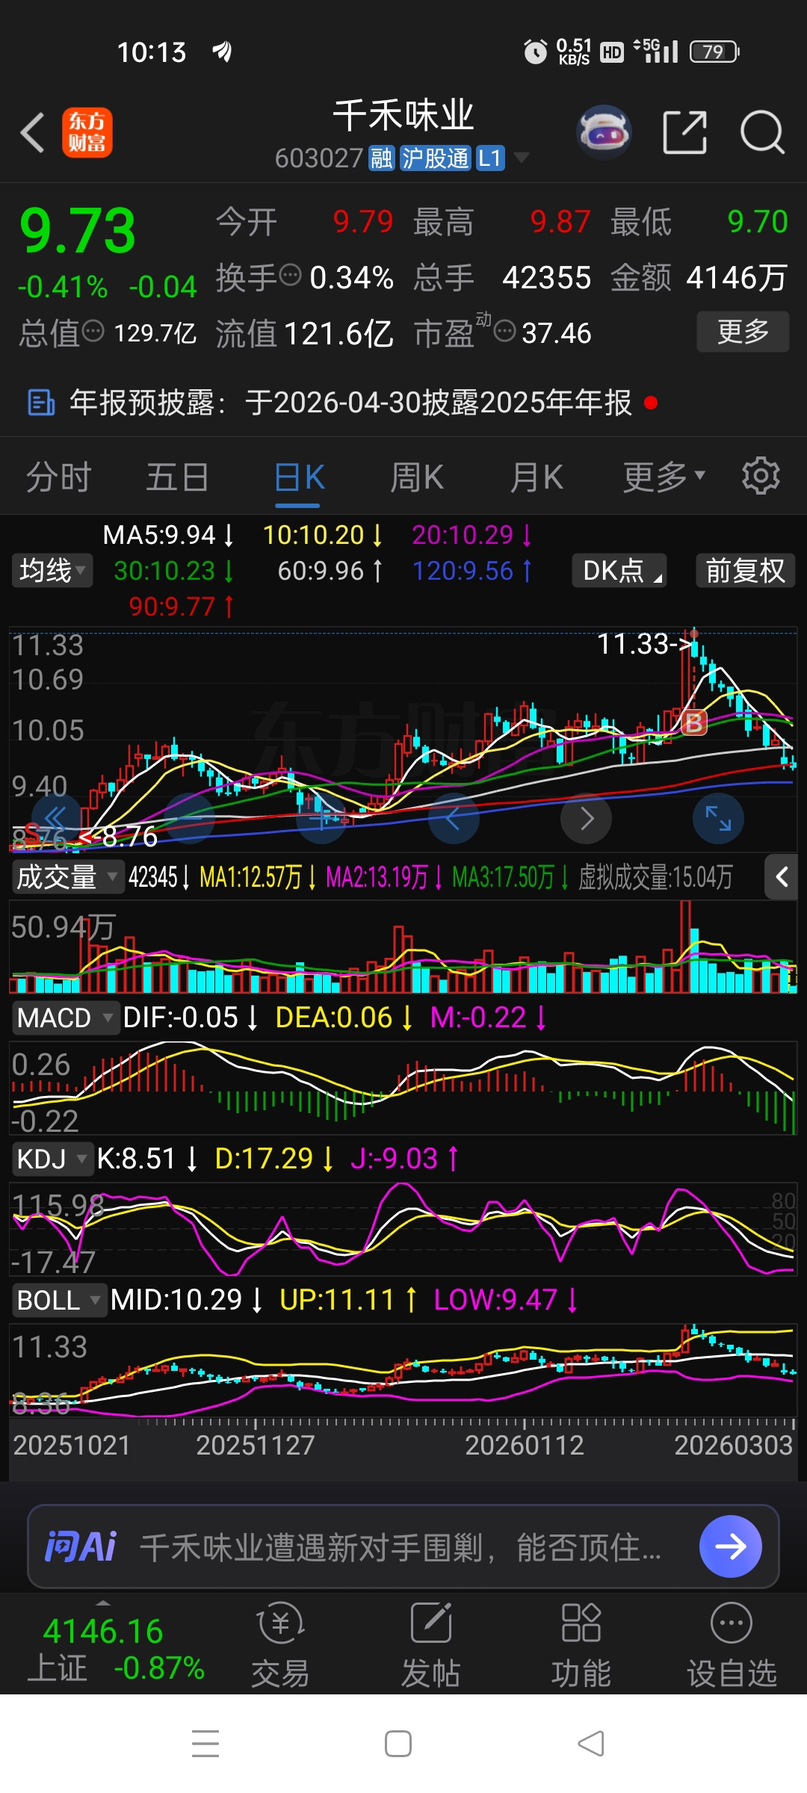Expand chart to fullscreen icon
Image resolution: width=807 pixels, height=1793 pixels.
coord(718,818)
